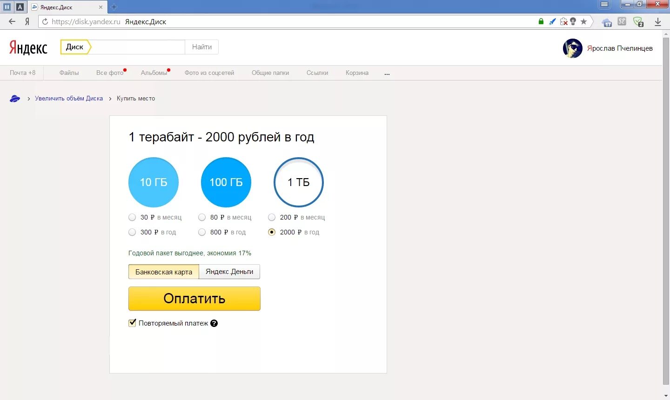Click the pinned tab with letter A
Viewport: 670px width, 400px height.
pyautogui.click(x=20, y=7)
